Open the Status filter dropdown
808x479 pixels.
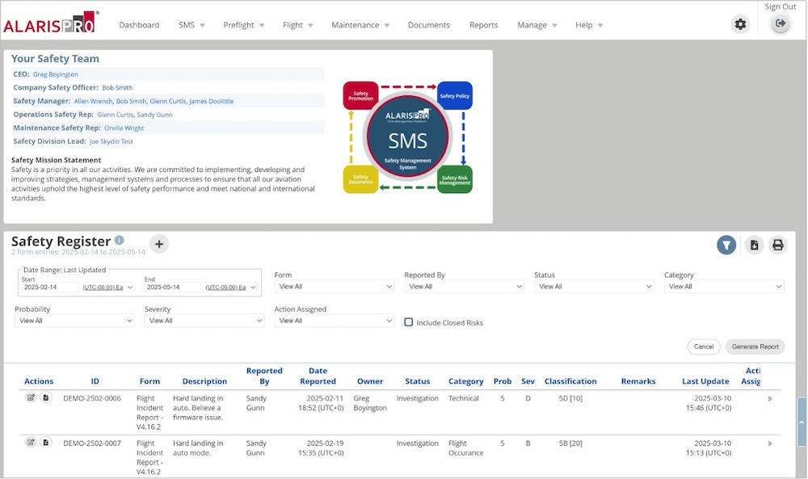[x=594, y=287]
